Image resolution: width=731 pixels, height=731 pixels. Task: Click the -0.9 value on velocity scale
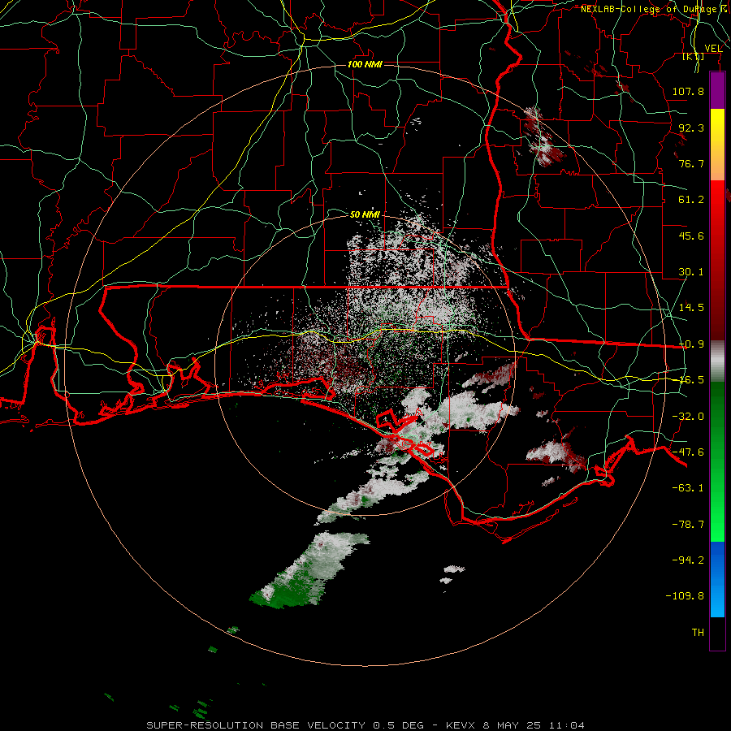point(691,344)
